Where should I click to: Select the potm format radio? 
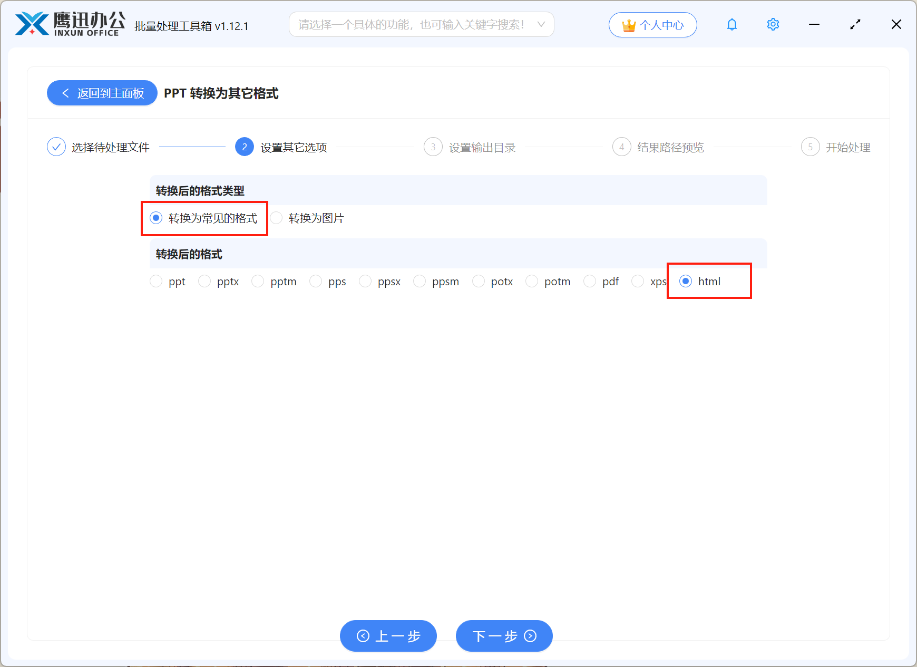click(x=532, y=281)
